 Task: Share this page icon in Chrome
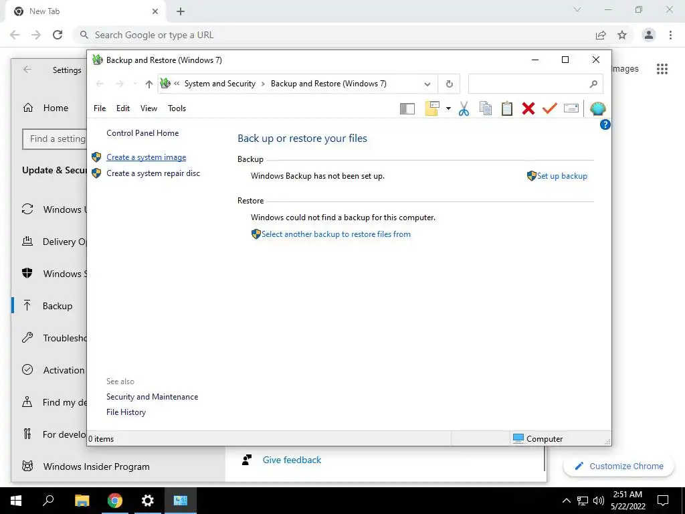601,35
